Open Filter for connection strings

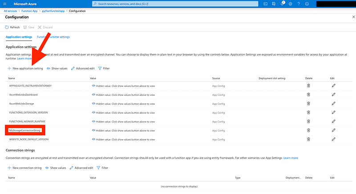pyautogui.click(x=102, y=168)
